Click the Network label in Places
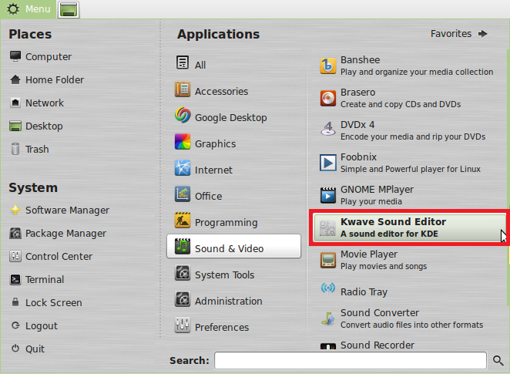The width and height of the screenshot is (510, 374). pyautogui.click(x=45, y=103)
